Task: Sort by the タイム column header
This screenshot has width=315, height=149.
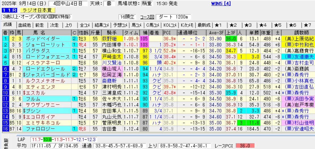Action: pos(131,32)
